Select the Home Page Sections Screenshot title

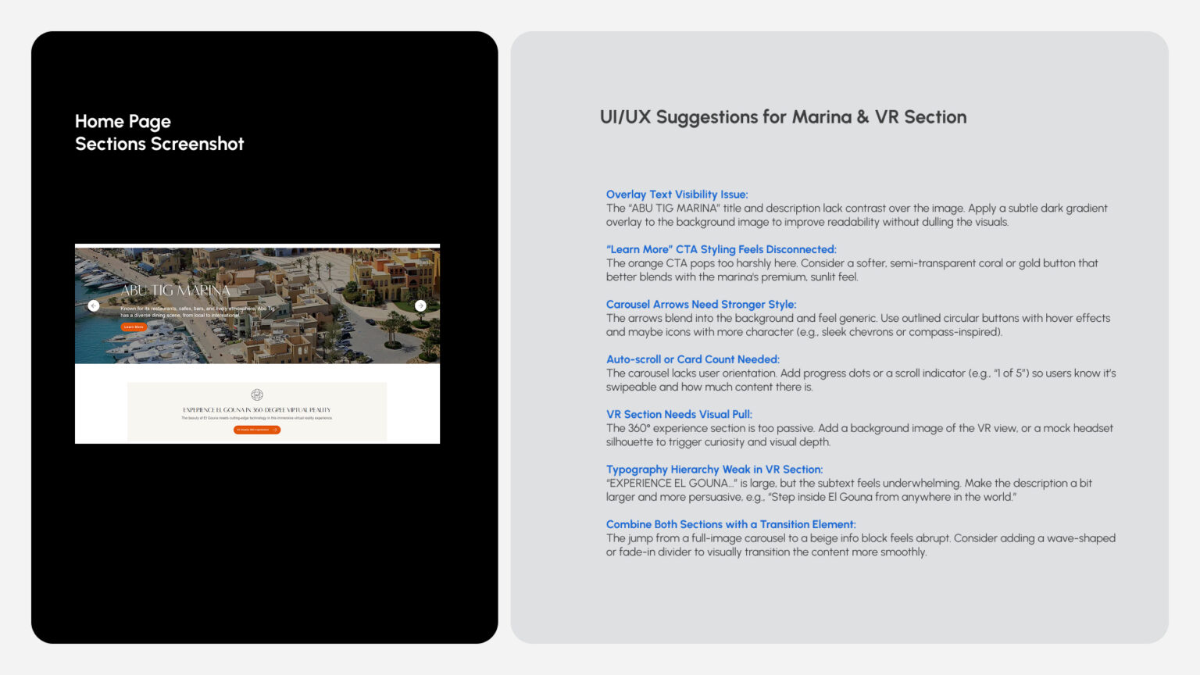[159, 133]
